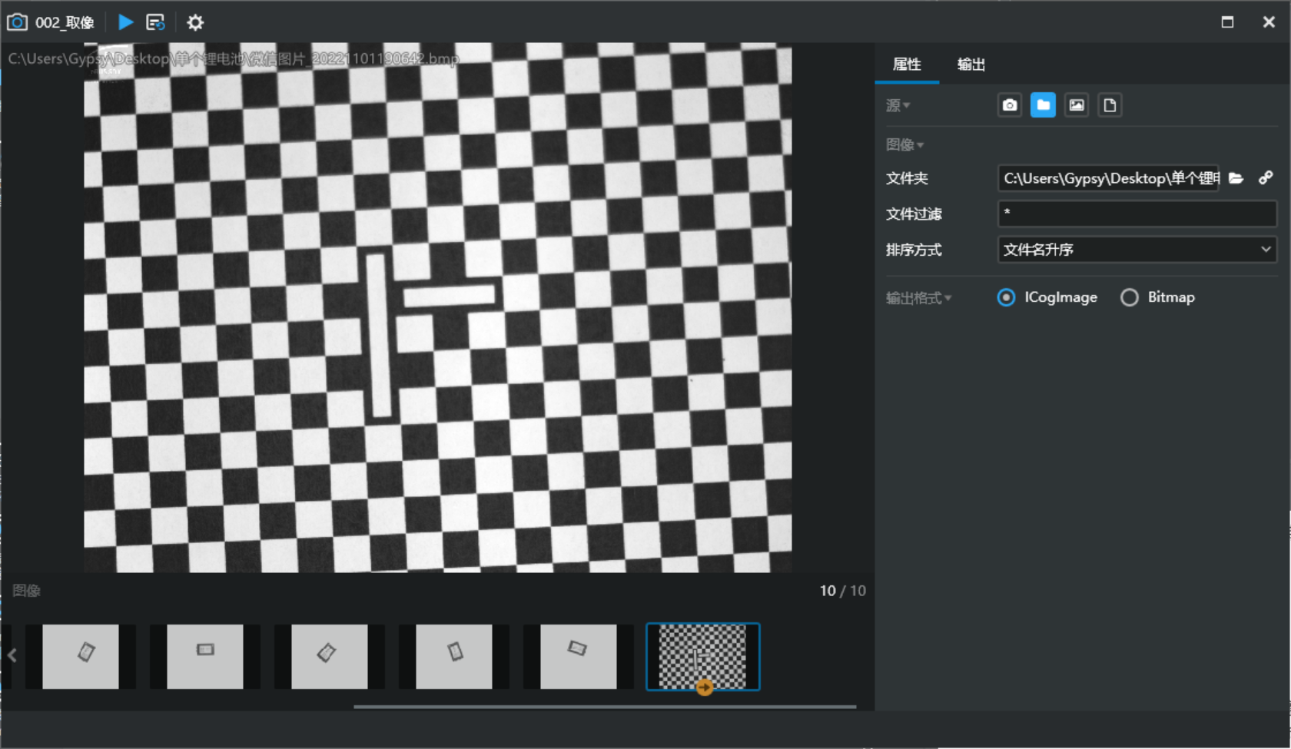Select folder as image source
Image resolution: width=1291 pixels, height=749 pixels.
(x=1043, y=105)
